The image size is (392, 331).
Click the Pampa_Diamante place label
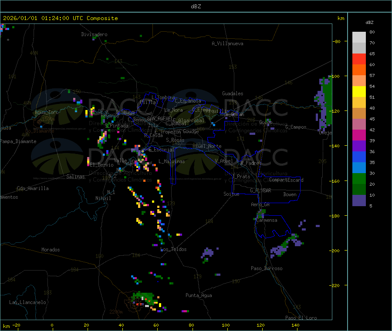click(18, 141)
